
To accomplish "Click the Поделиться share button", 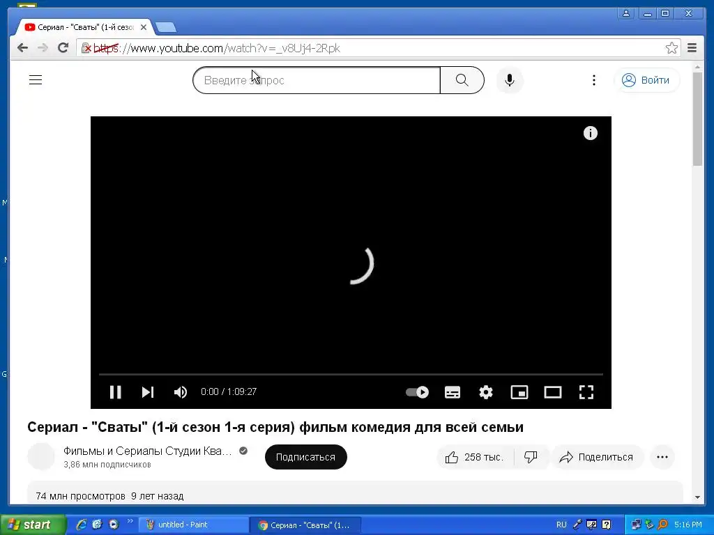I will (597, 457).
